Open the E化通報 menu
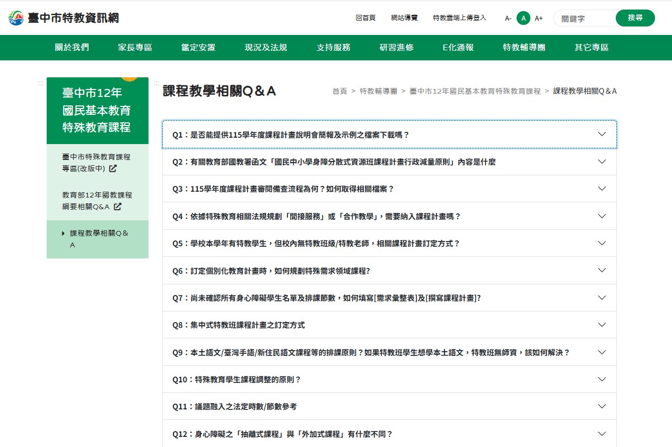This screenshot has height=447, width=672. tap(458, 48)
